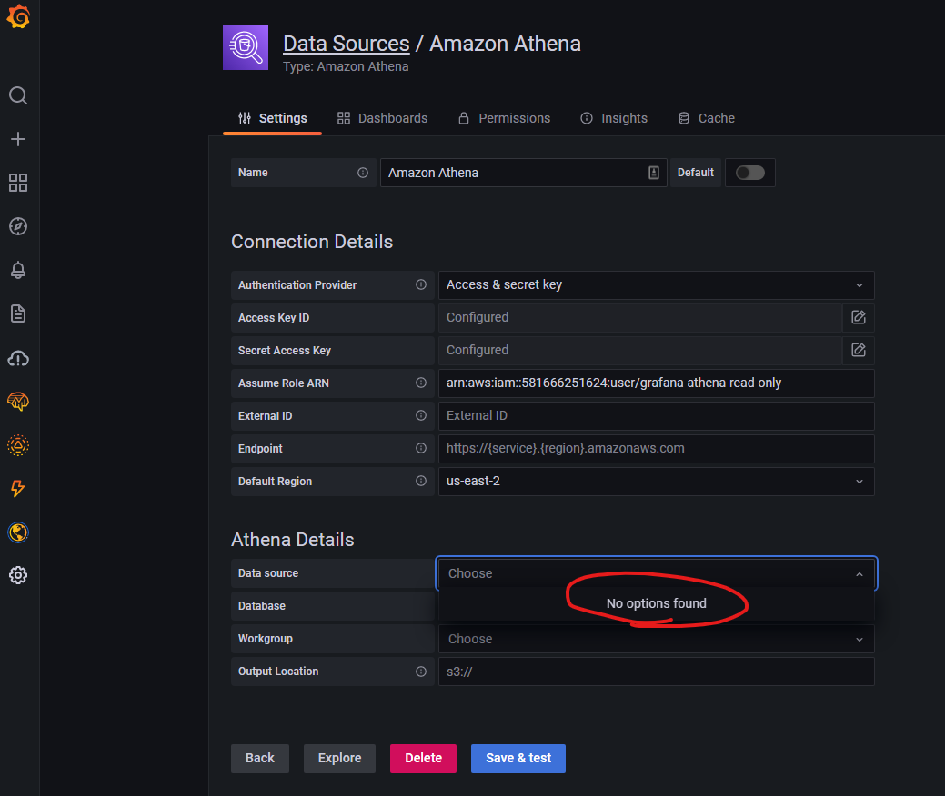
Task: Click the globe plugin icon in sidebar
Action: (x=18, y=532)
